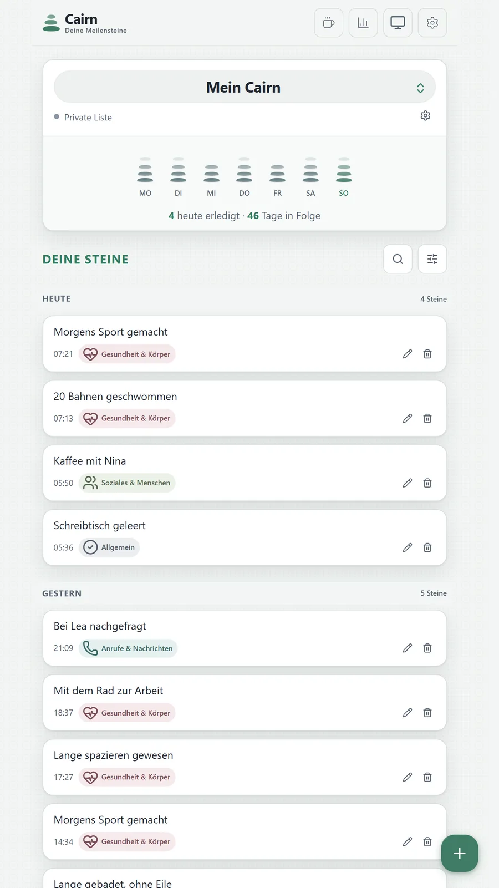Image resolution: width=499 pixels, height=888 pixels.
Task: Expand the 'Mein Cairn' list selector
Action: [245, 87]
